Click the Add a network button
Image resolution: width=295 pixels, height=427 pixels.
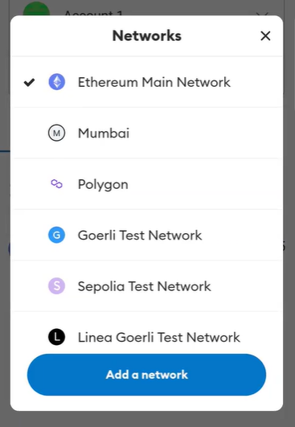[146, 375]
